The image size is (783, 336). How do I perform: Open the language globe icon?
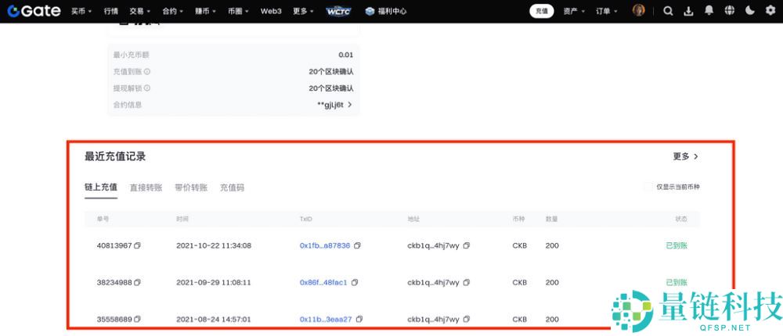(x=730, y=10)
